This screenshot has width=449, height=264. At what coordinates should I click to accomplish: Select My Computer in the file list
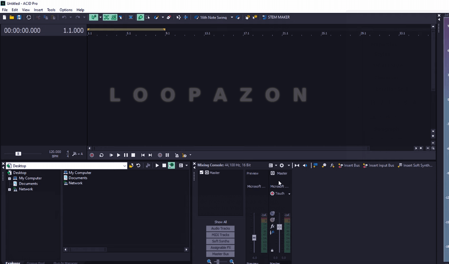80,173
